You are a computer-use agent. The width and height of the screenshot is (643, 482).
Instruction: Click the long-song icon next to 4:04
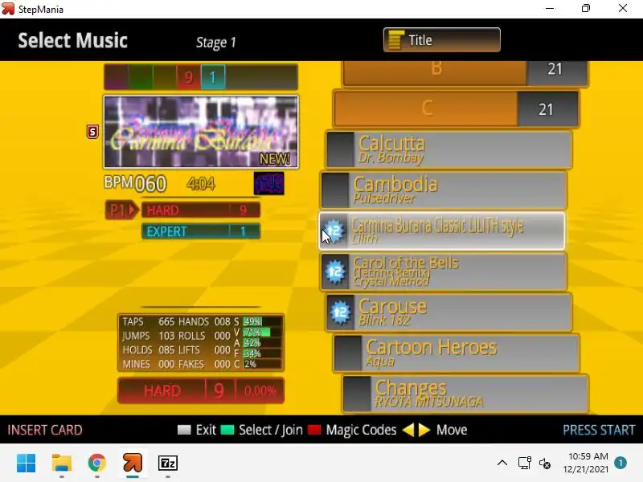pos(269,183)
